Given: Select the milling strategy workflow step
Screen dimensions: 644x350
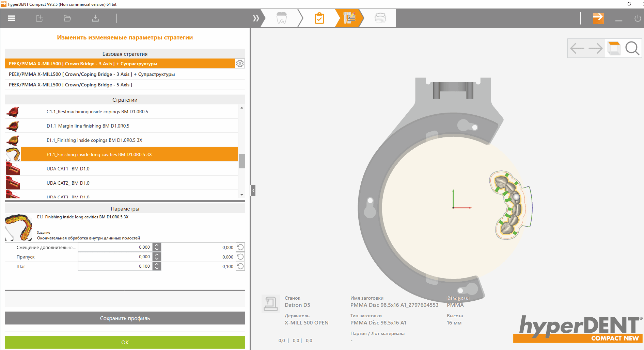Looking at the screenshot, I should (349, 18).
